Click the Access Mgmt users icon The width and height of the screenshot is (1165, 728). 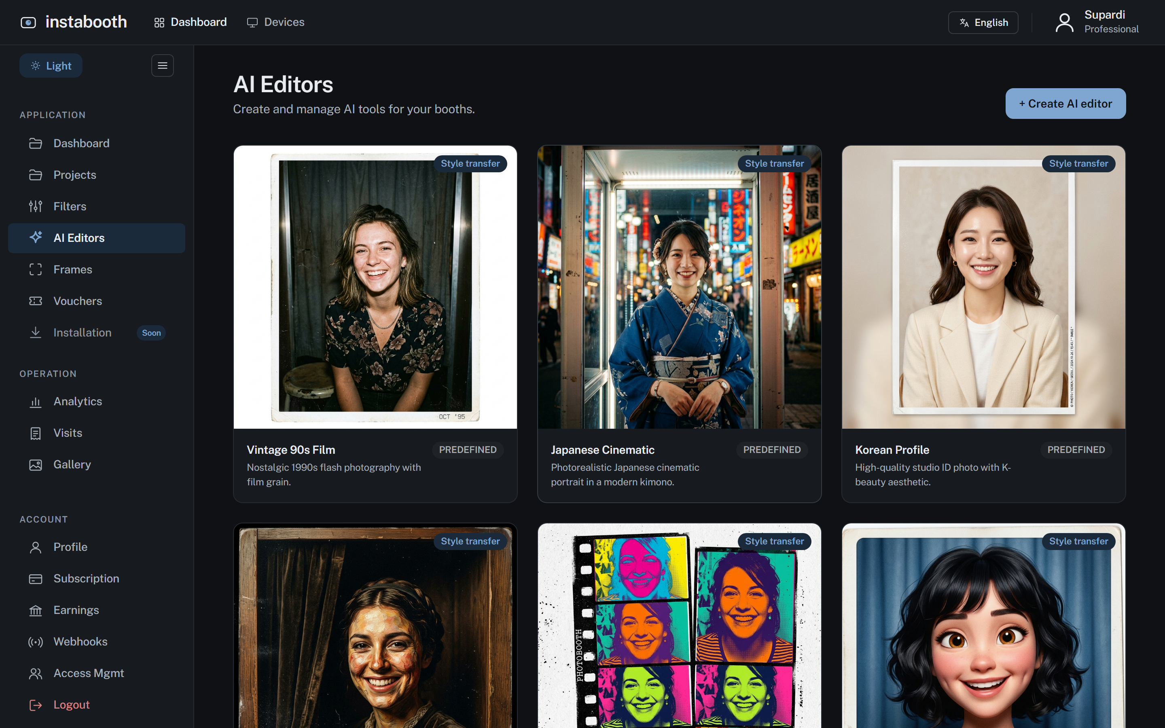point(36,673)
